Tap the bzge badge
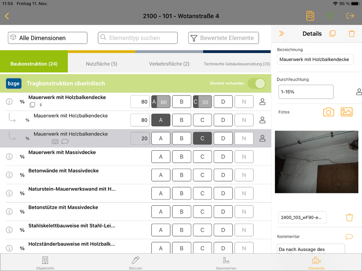 click(14, 83)
